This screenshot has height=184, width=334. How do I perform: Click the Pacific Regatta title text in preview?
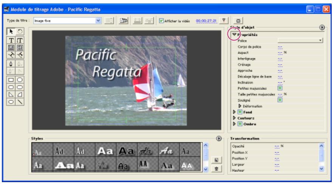(108, 63)
